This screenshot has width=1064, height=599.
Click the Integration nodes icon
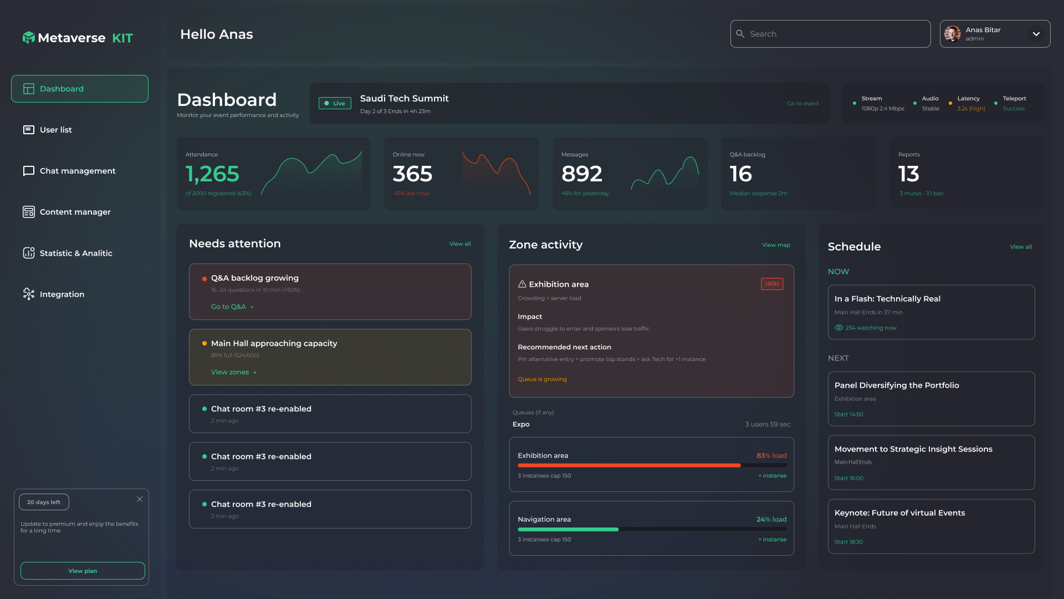tap(29, 294)
